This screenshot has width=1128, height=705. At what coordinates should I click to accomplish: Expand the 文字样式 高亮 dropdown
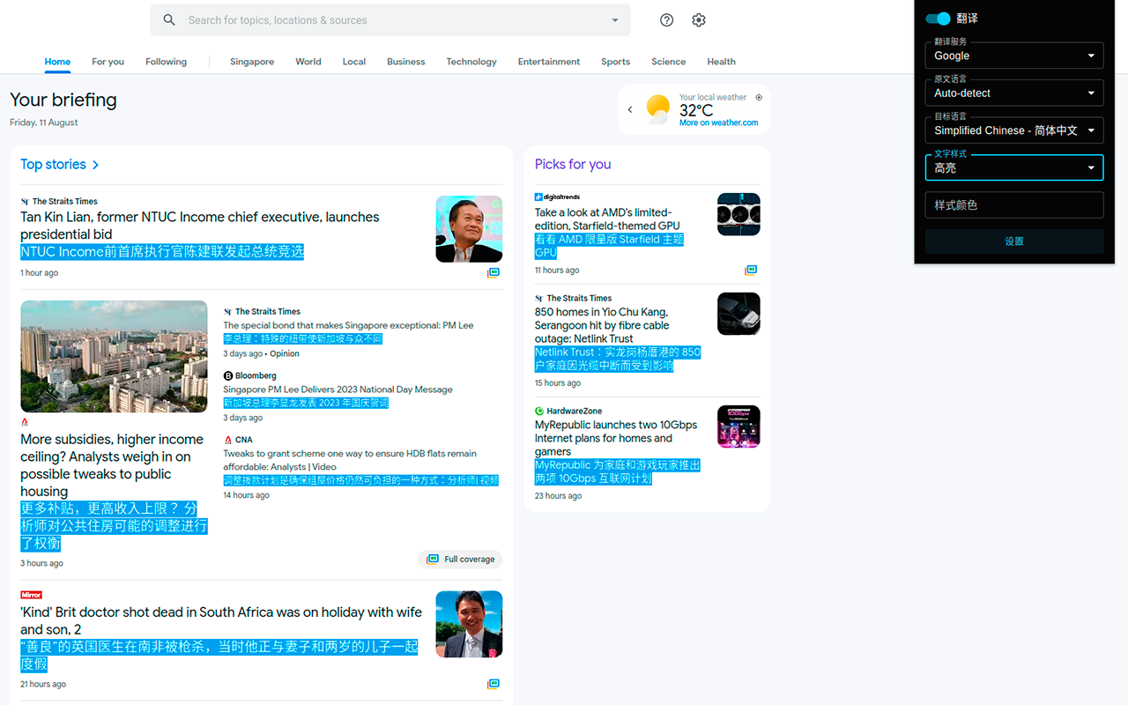1013,167
